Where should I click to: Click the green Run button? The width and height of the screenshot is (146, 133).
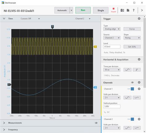83,10
